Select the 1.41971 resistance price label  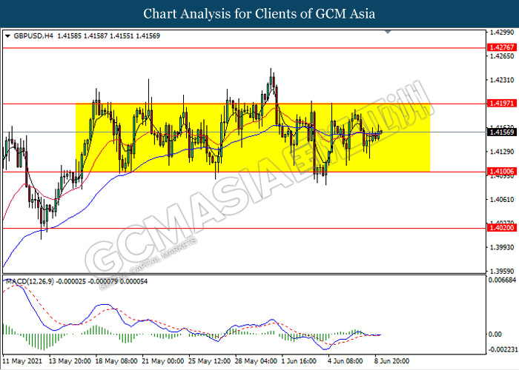[x=502, y=104]
